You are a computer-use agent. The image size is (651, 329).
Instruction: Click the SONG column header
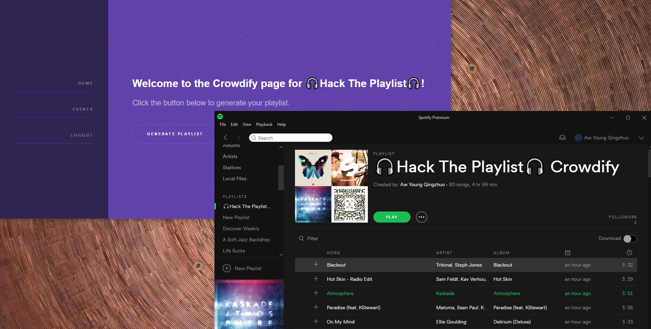[333, 253]
